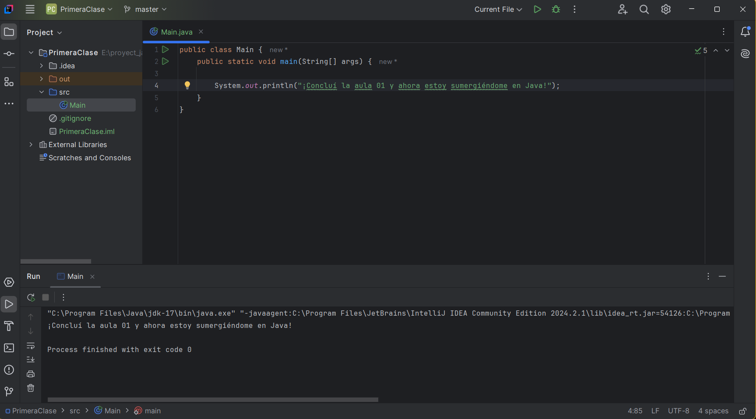
Task: Click the main method breadcrumb
Action: (x=148, y=411)
